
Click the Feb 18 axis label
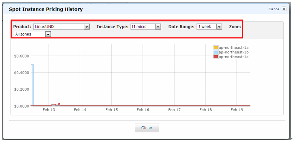click(206, 110)
